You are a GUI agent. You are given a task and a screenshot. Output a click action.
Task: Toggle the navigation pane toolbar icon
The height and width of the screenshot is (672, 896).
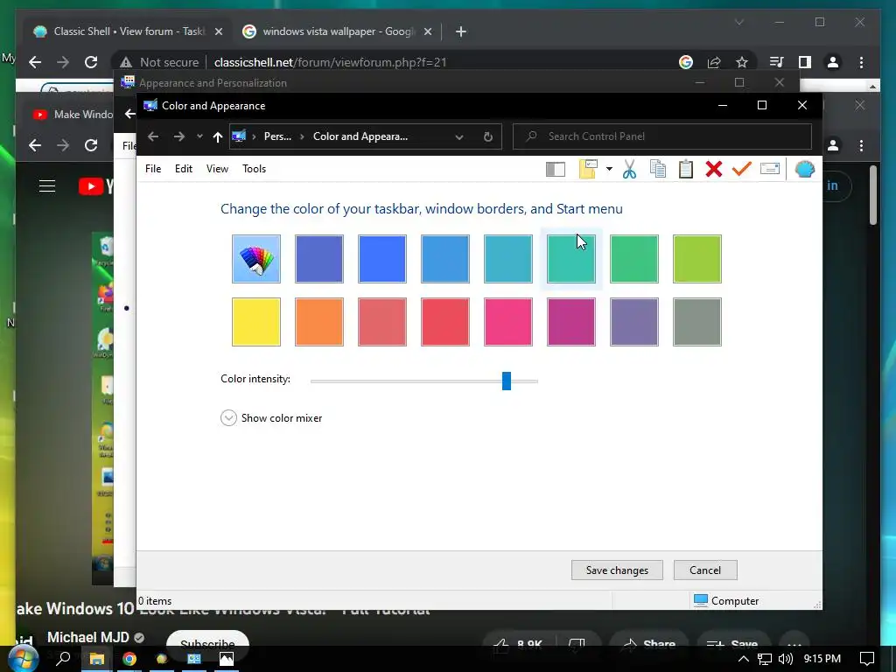tap(556, 169)
